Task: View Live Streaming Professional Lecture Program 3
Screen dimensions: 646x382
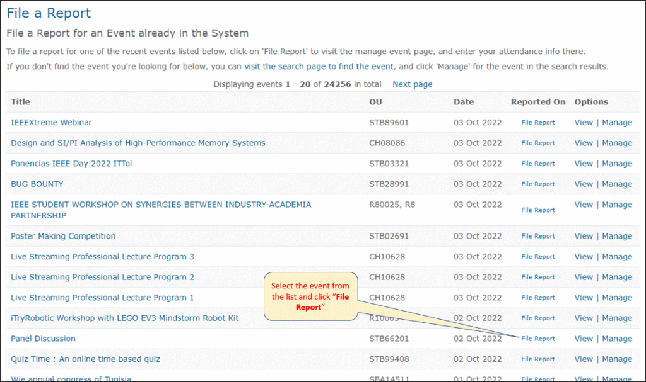Action: [583, 256]
